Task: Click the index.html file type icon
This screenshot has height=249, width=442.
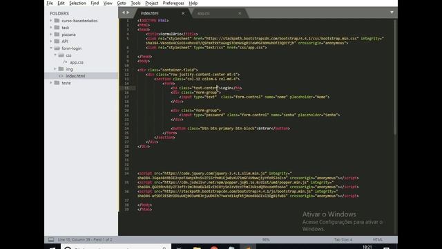Action: [x=61, y=76]
